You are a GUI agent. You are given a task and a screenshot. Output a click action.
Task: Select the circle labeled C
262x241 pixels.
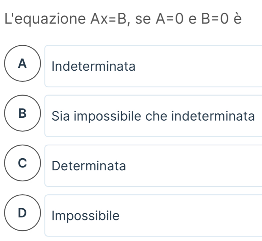coord(22,166)
